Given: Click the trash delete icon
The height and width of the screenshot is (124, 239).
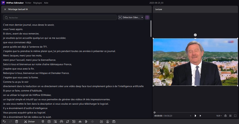Looking at the screenshot, I should pyautogui.click(x=17, y=121).
